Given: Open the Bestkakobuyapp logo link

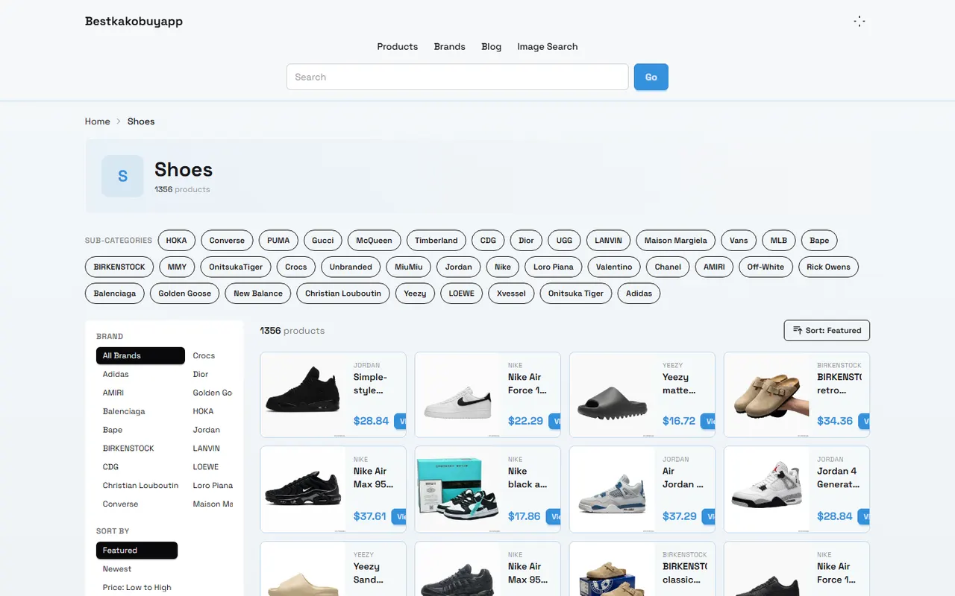Looking at the screenshot, I should click(134, 21).
